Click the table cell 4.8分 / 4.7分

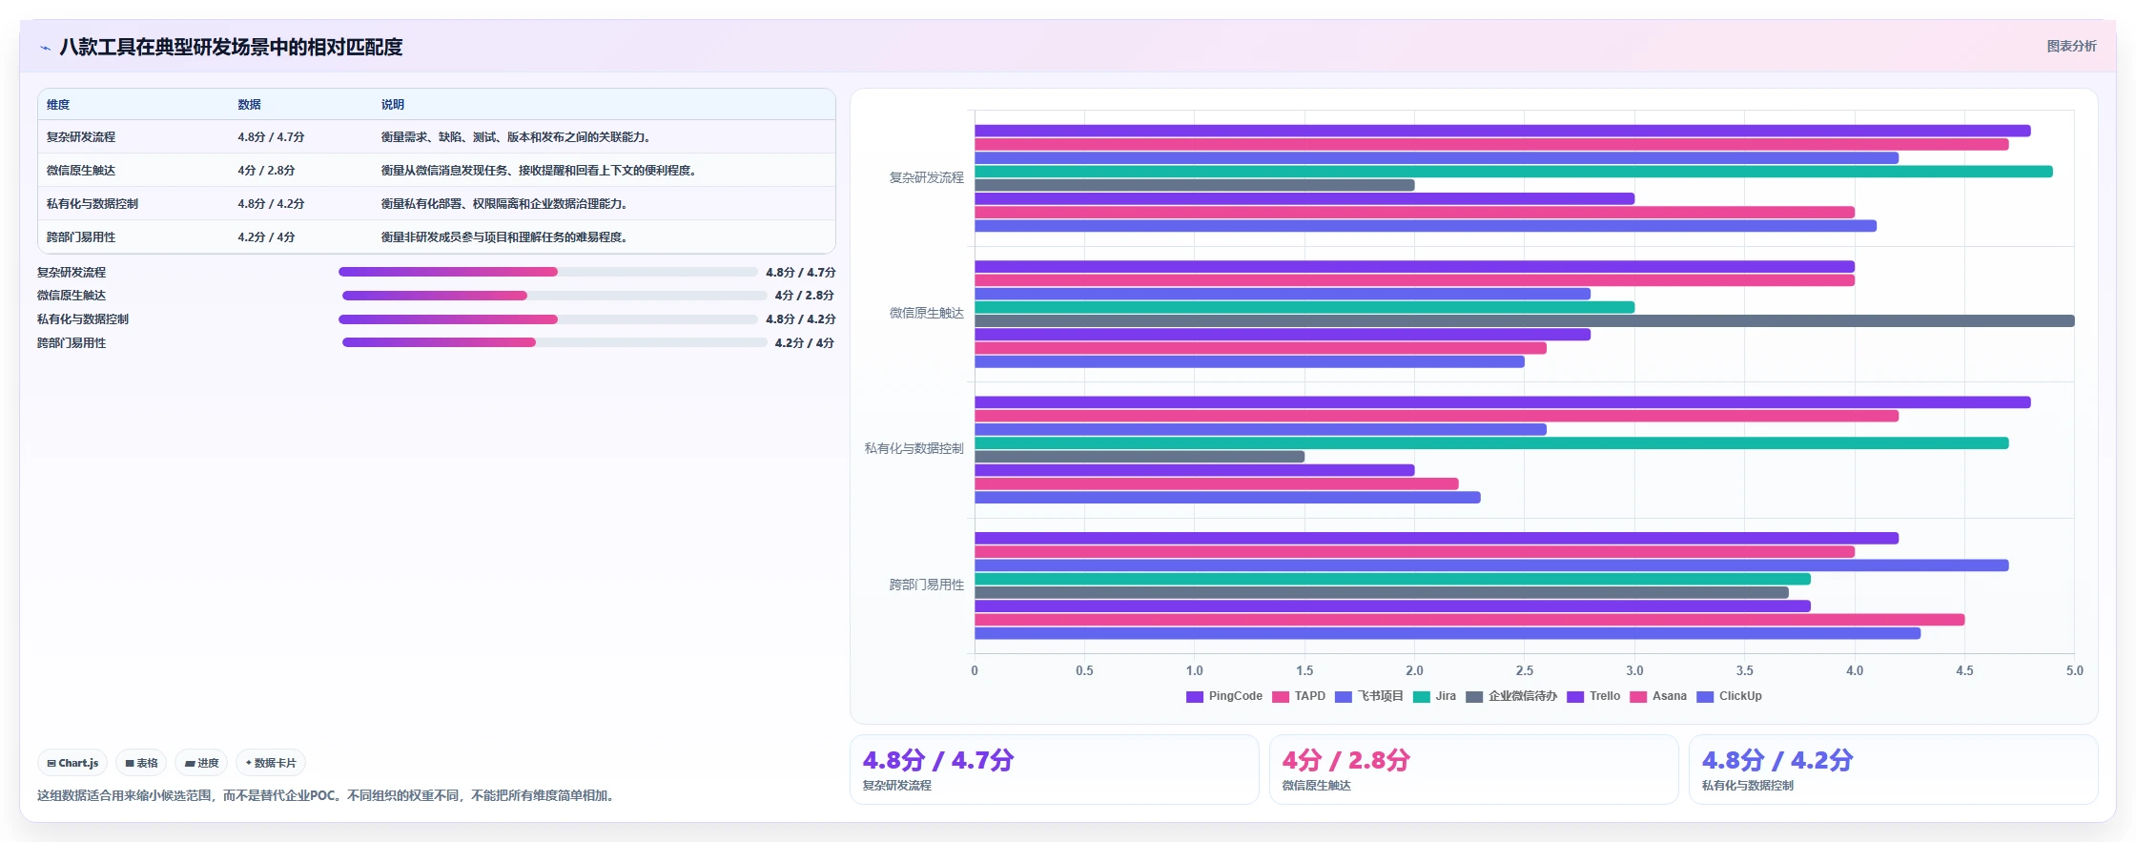point(271,137)
